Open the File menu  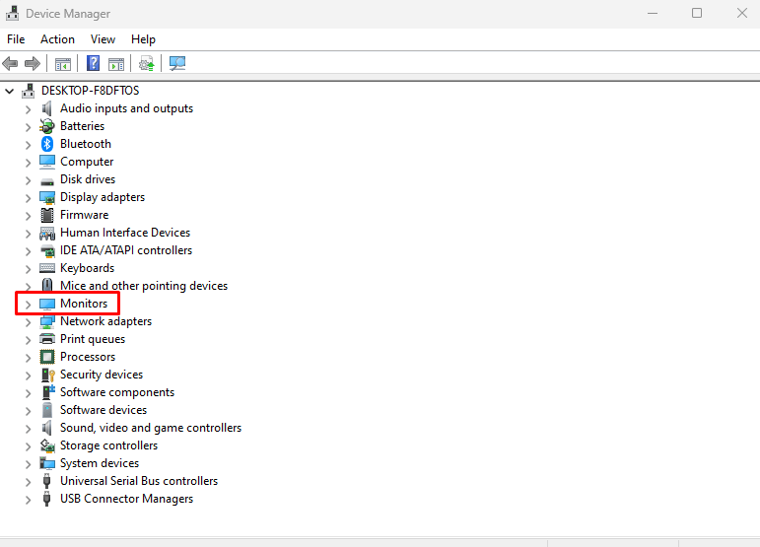point(16,39)
